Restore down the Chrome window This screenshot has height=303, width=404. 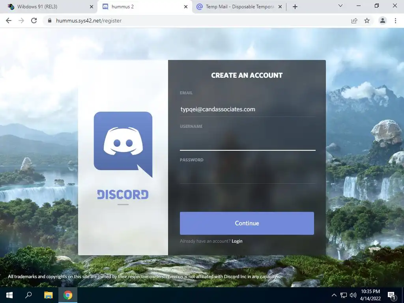tap(377, 6)
